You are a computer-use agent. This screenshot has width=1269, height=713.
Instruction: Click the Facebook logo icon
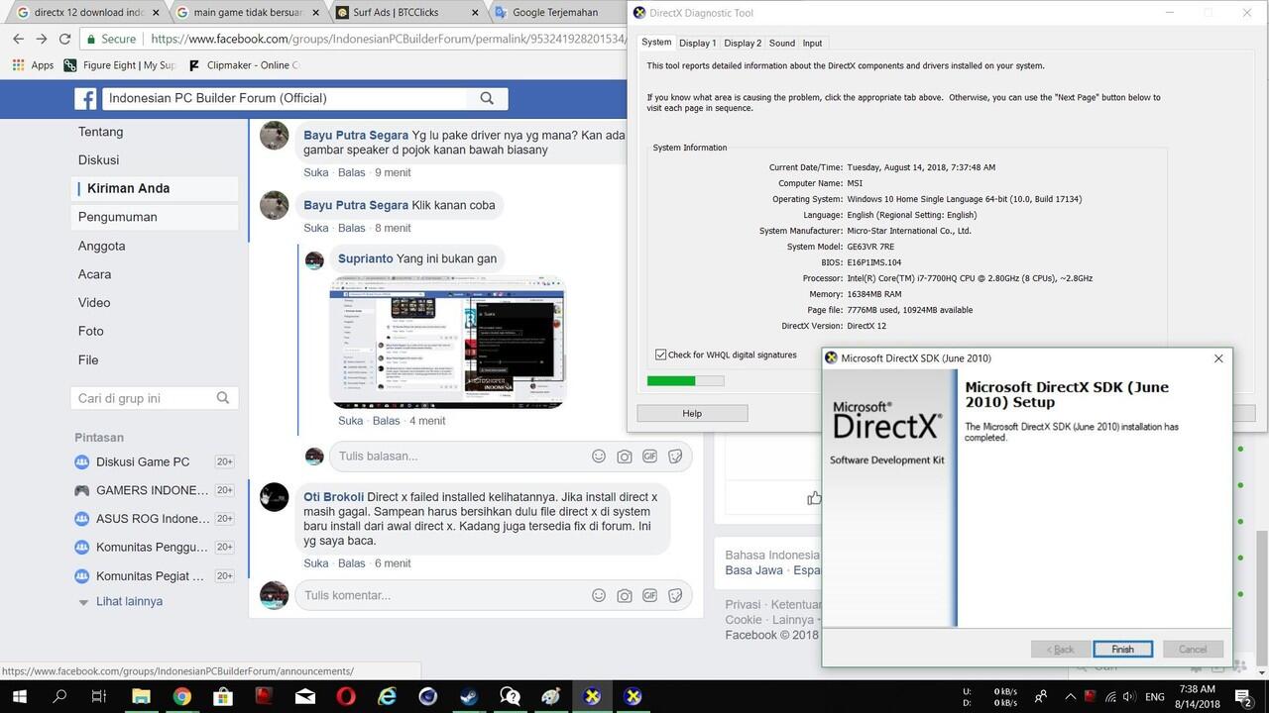coord(86,99)
